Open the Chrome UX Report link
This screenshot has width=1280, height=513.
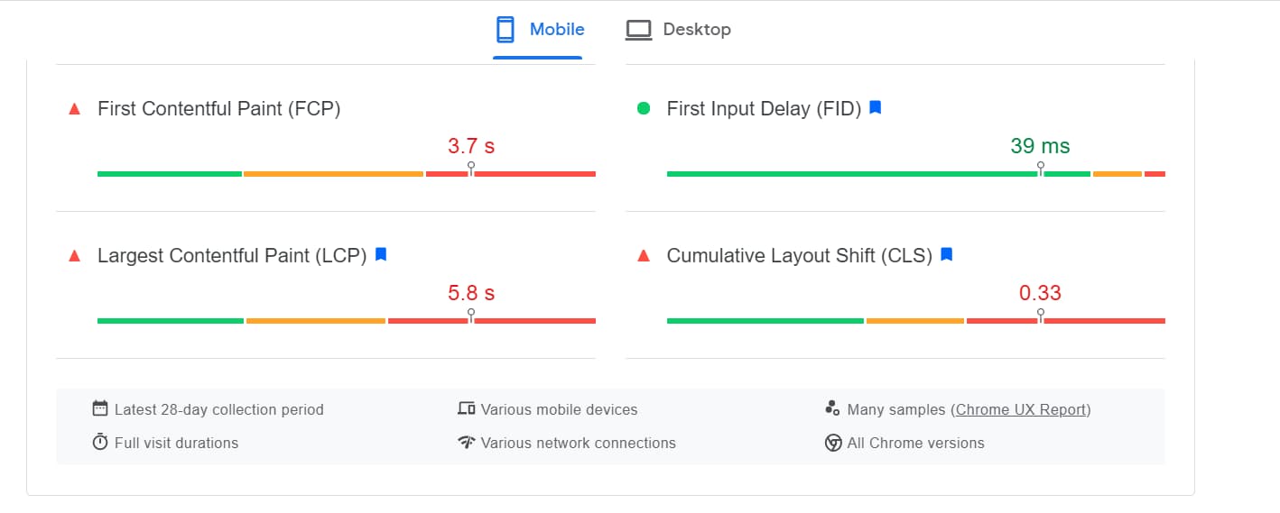(1023, 409)
